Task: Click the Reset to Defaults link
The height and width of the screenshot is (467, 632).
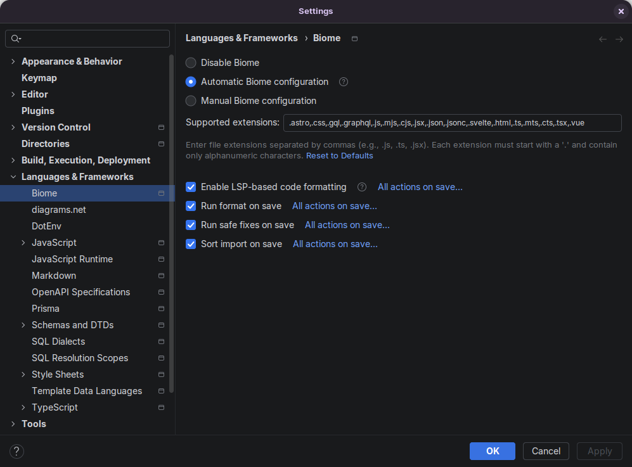Action: pos(339,156)
